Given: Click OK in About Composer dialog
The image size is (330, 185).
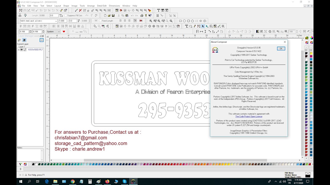Looking at the screenshot, I should [281, 49].
